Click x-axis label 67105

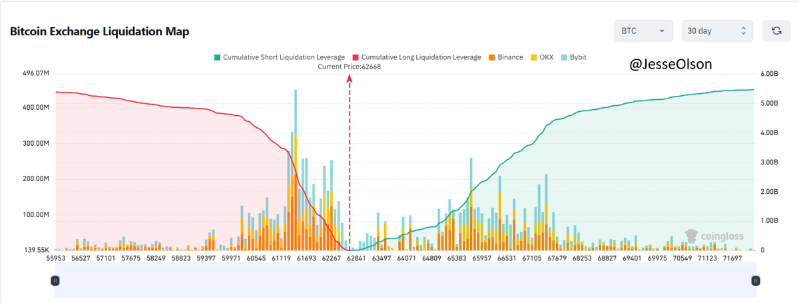[531, 257]
